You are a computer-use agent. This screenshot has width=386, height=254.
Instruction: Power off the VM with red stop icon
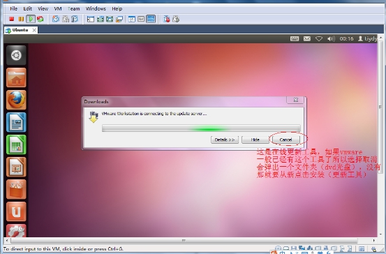coord(12,19)
